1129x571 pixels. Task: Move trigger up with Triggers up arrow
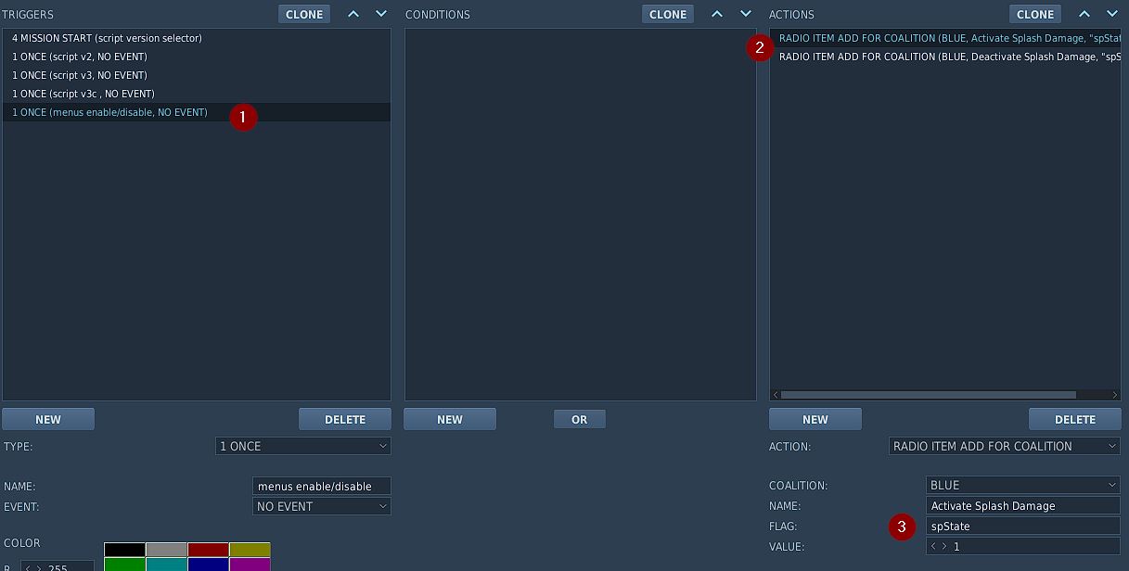353,14
